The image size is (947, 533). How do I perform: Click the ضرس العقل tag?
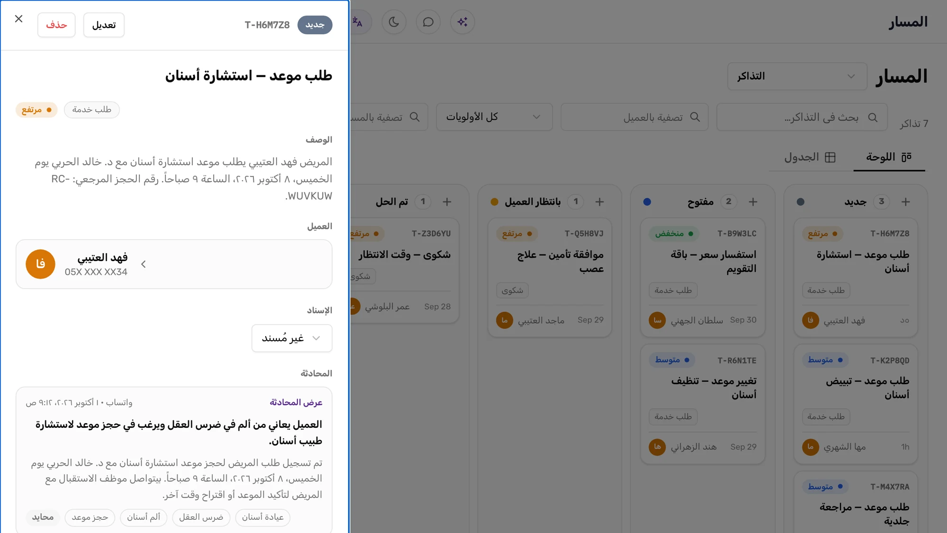(201, 517)
